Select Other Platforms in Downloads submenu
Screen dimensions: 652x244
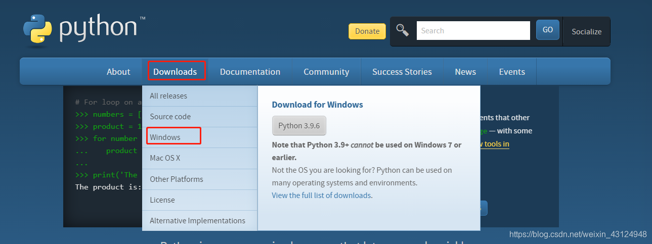pos(200,179)
